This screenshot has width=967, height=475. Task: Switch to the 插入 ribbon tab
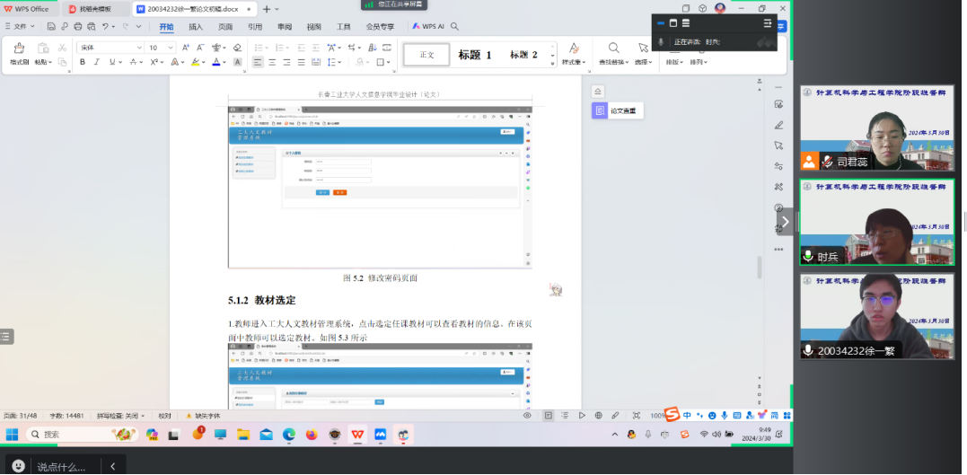[195, 27]
